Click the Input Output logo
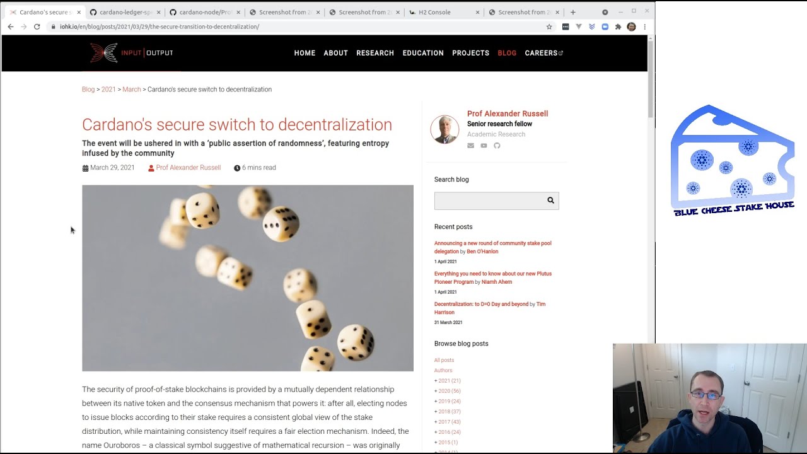The image size is (807, 454). click(131, 53)
